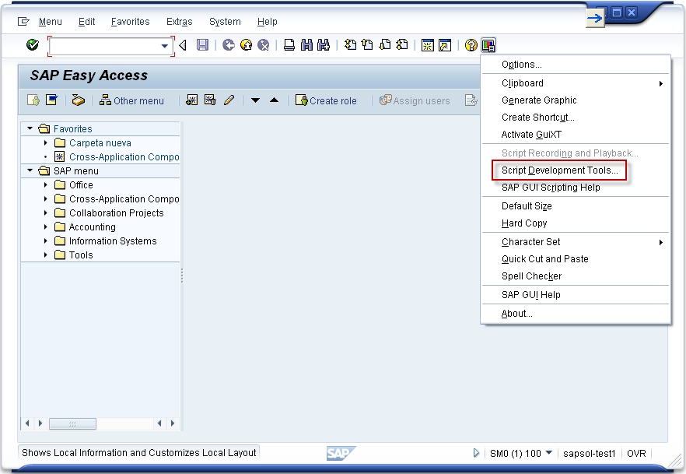Click the Find binoculars icon

click(x=306, y=44)
